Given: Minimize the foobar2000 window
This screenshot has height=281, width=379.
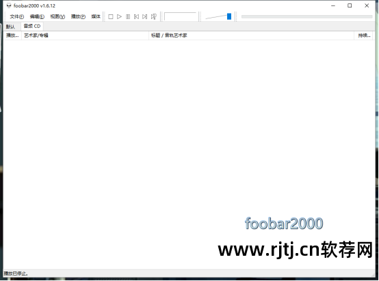Looking at the screenshot, I should (x=333, y=5).
